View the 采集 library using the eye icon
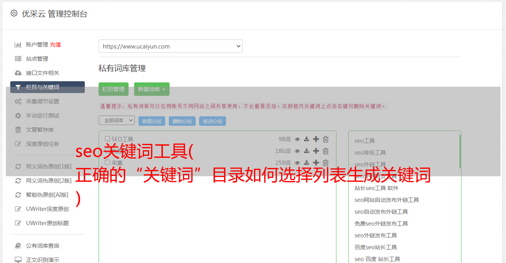 point(297,163)
